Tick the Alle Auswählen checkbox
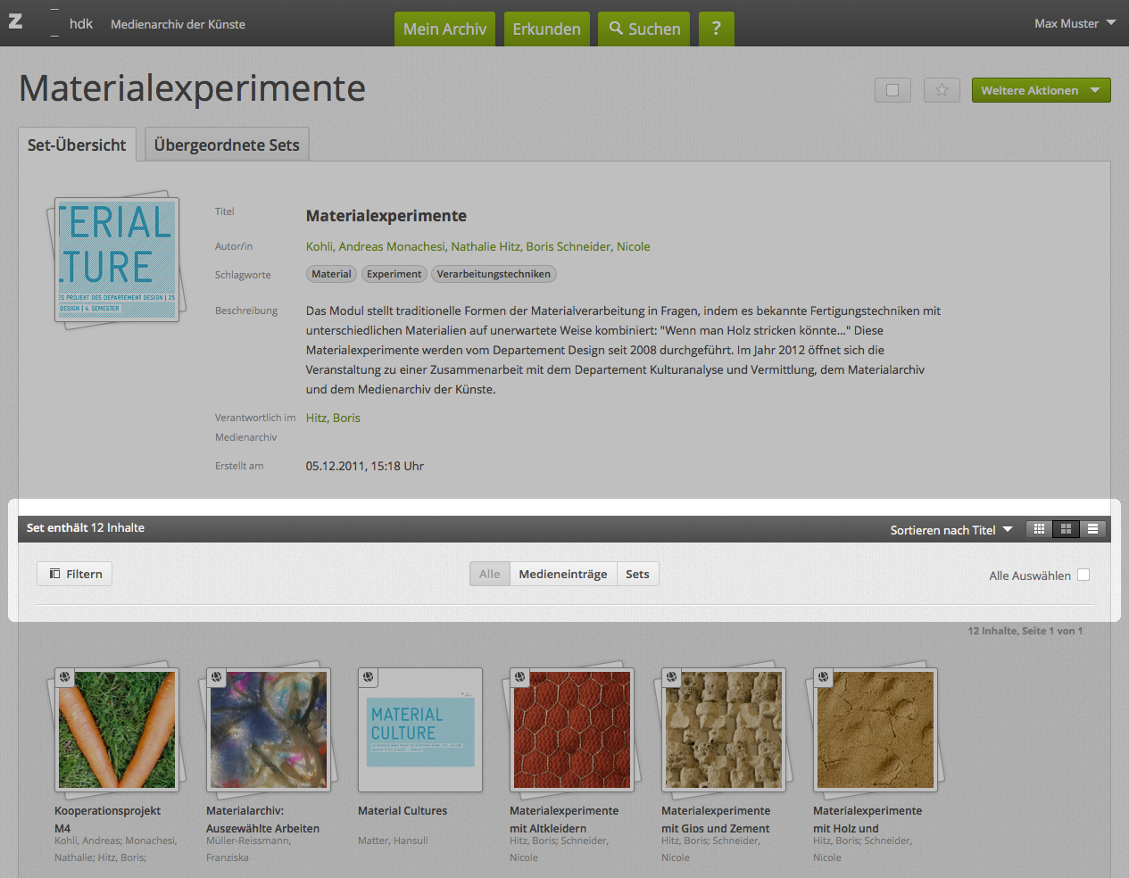 1083,576
